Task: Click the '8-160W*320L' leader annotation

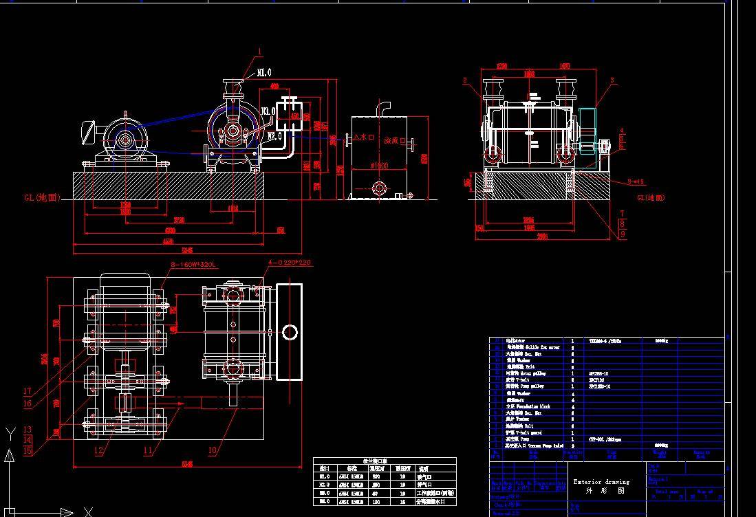Action: pos(193,265)
